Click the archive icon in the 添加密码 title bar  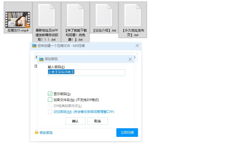click(x=41, y=59)
